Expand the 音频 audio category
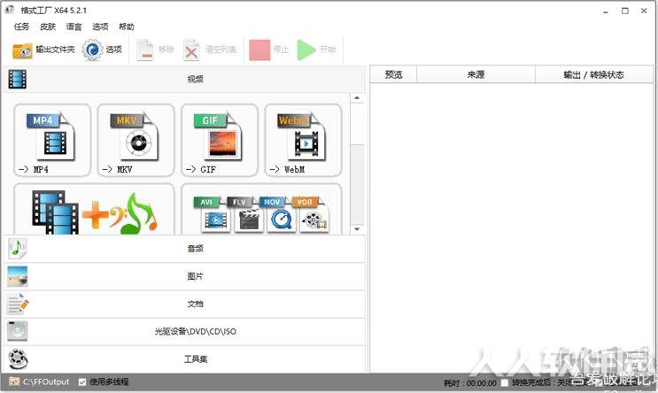This screenshot has height=393, width=658. (x=184, y=249)
